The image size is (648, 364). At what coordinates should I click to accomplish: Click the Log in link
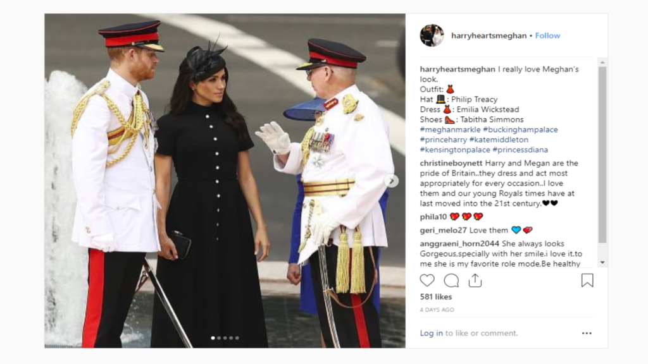tap(431, 333)
